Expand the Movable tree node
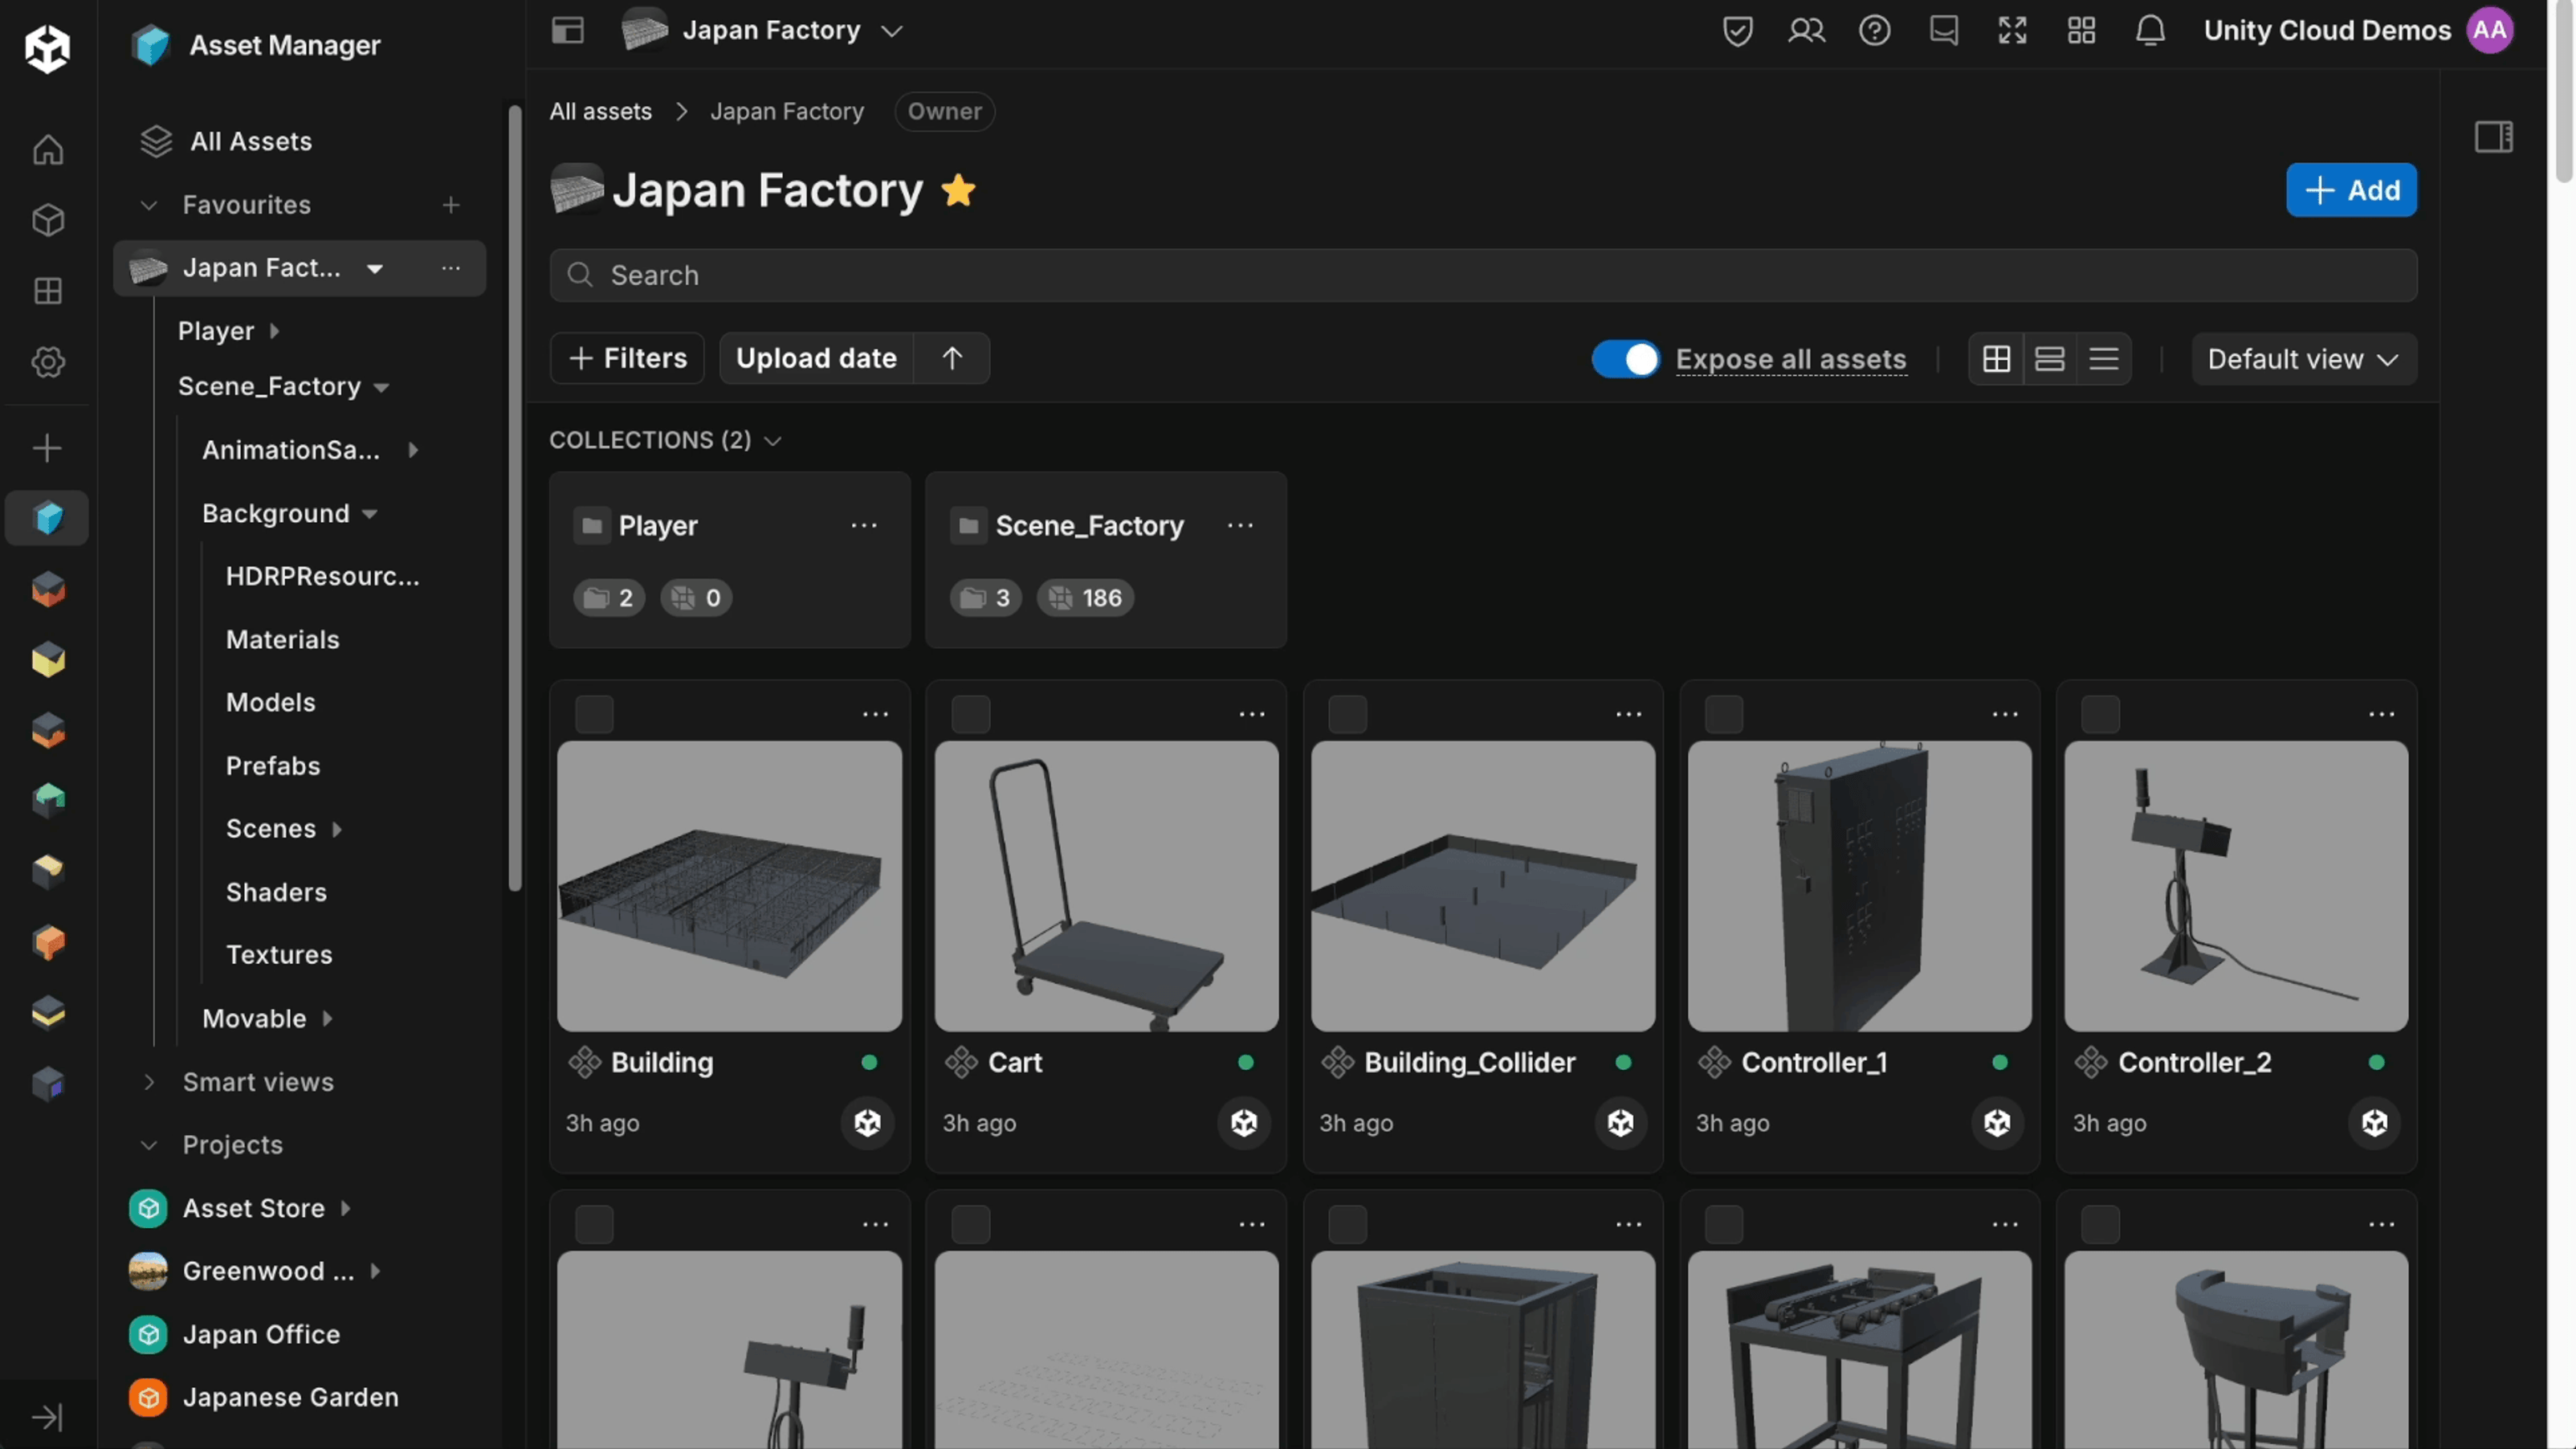 coord(327,1019)
